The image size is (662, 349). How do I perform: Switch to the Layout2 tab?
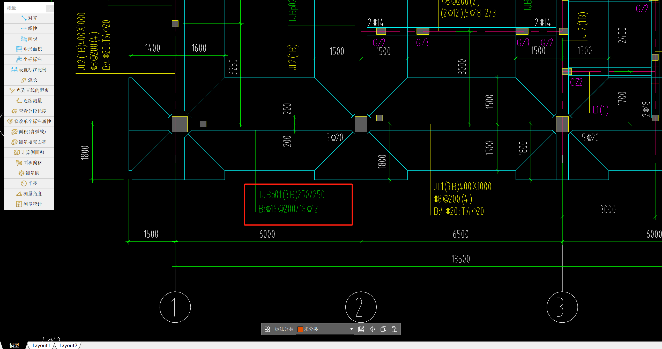[x=68, y=345]
